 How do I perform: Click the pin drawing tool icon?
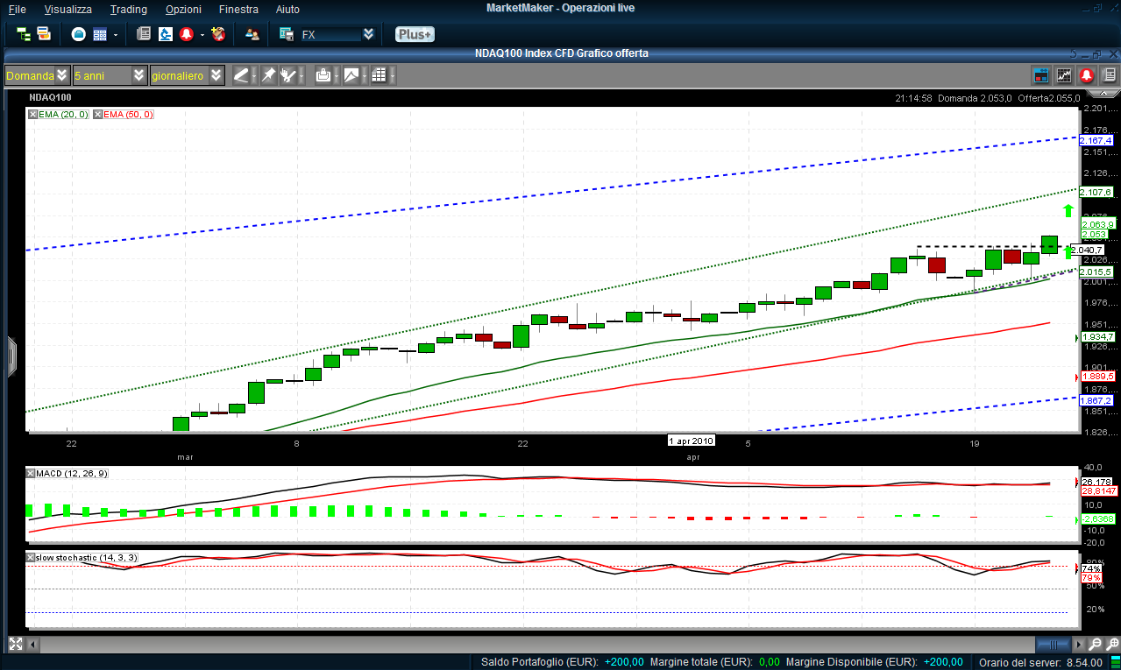(268, 76)
